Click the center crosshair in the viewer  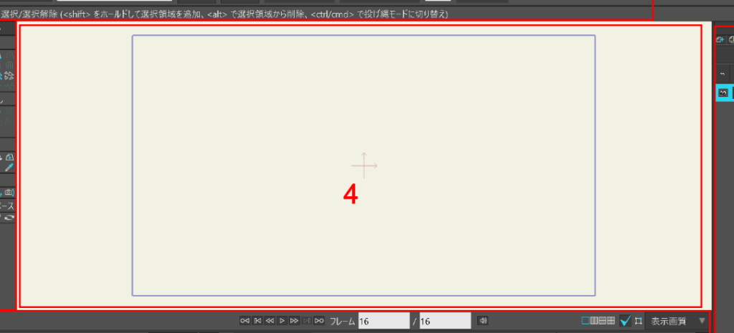point(363,165)
